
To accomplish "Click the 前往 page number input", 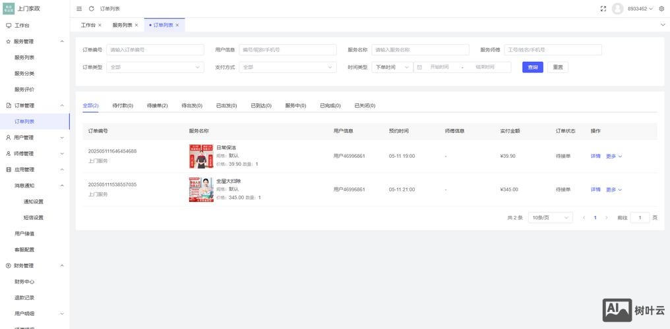I will [x=640, y=218].
